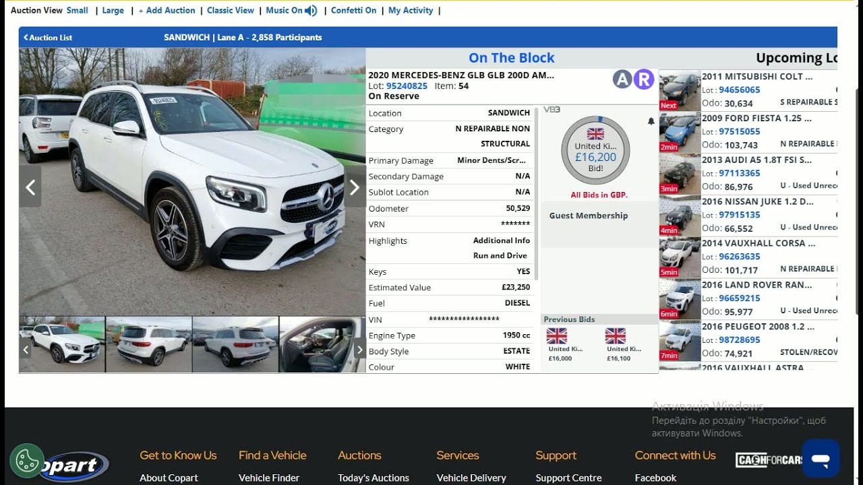This screenshot has height=485, width=863.
Task: Open upcoming lot 96263635 Vauxhall Corsa
Action: tap(740, 257)
